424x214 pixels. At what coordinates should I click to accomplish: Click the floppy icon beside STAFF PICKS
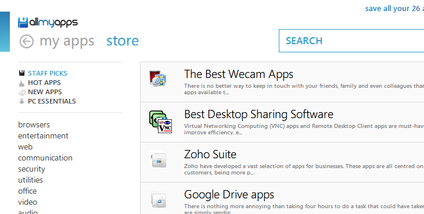pyautogui.click(x=21, y=73)
